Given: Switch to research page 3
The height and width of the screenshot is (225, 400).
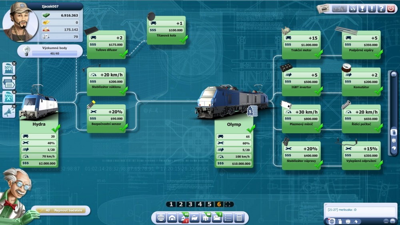Looking at the screenshot, I should (x=190, y=204).
